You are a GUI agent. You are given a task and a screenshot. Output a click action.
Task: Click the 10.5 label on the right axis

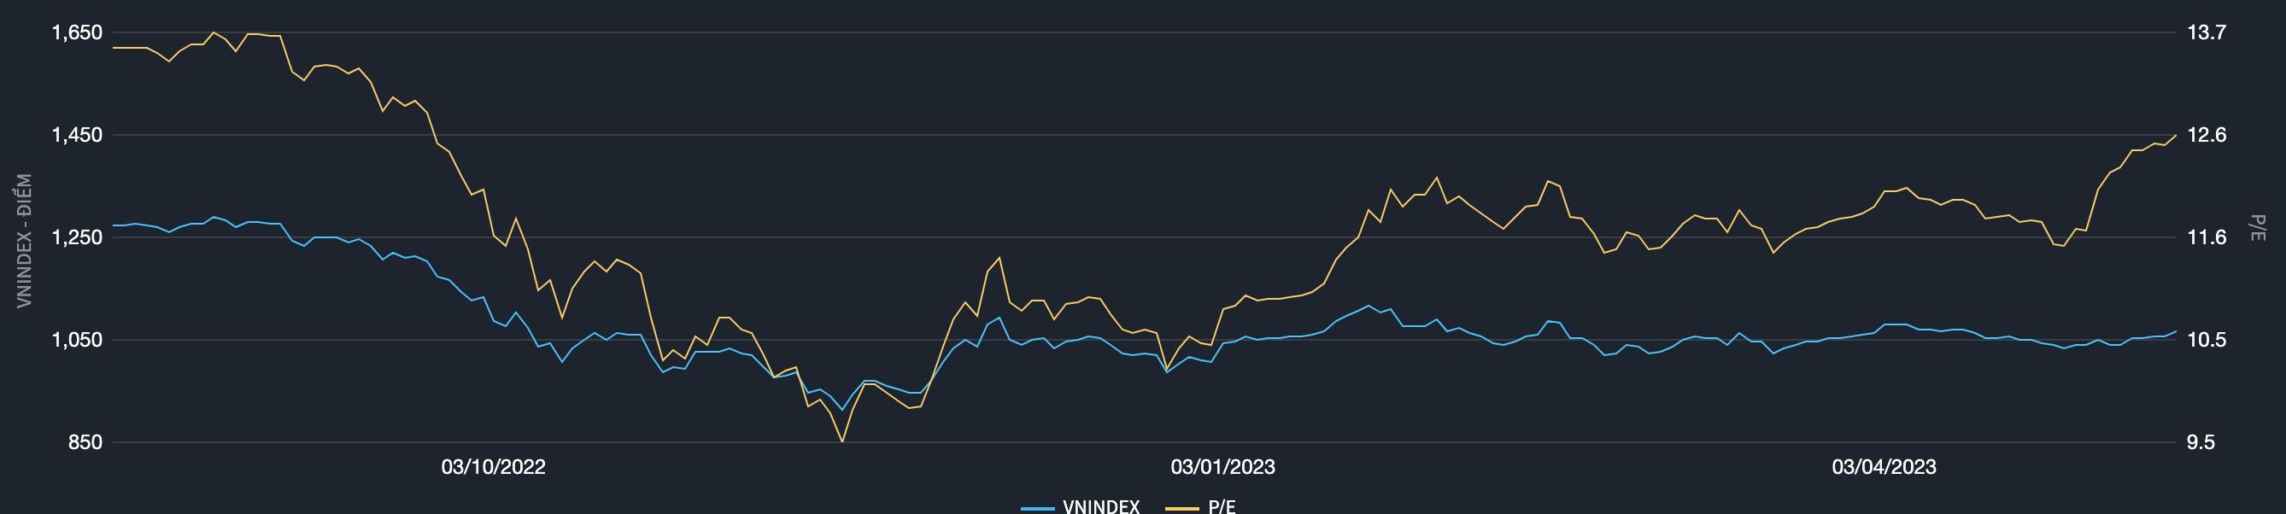(x=2207, y=340)
